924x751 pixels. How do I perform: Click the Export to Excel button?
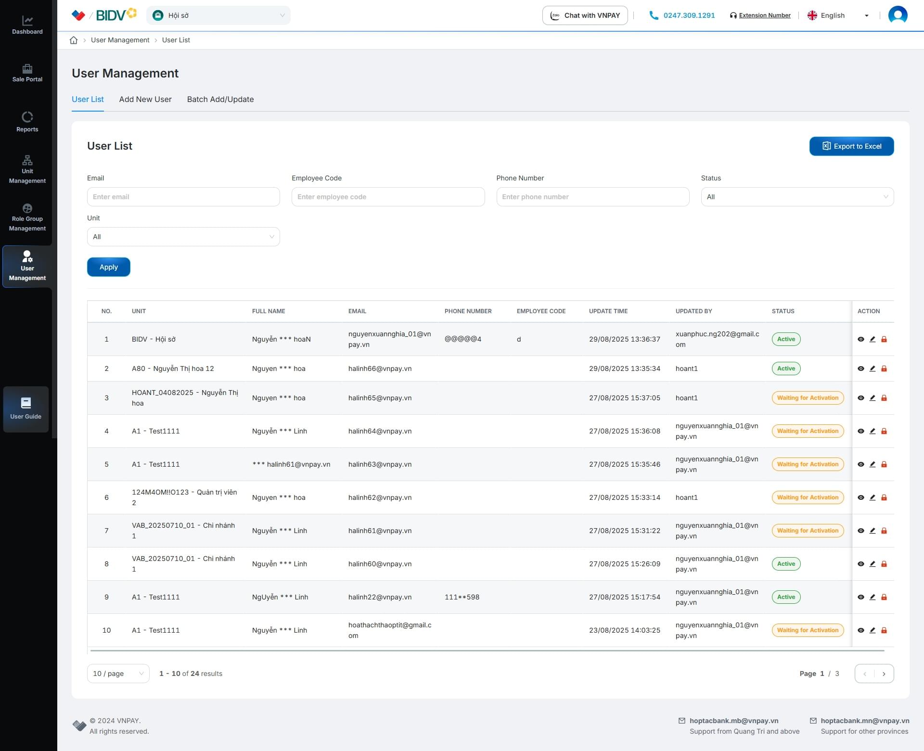(x=851, y=146)
